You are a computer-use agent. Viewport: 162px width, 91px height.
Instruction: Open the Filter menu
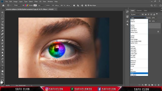pos(36,2)
